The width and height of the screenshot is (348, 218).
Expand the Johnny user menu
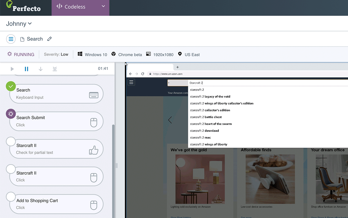pyautogui.click(x=19, y=24)
